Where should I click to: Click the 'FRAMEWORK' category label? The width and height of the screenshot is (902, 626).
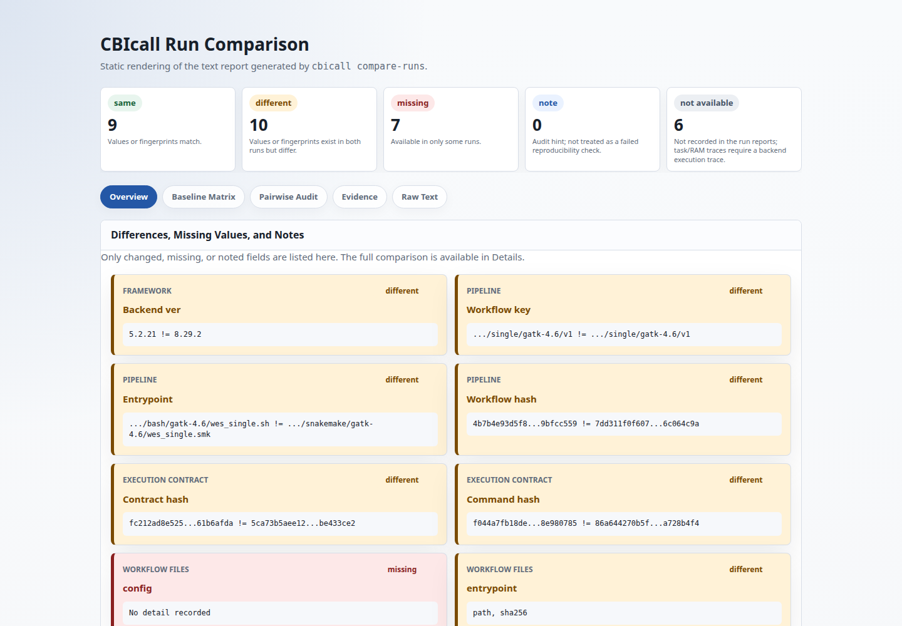coord(147,291)
